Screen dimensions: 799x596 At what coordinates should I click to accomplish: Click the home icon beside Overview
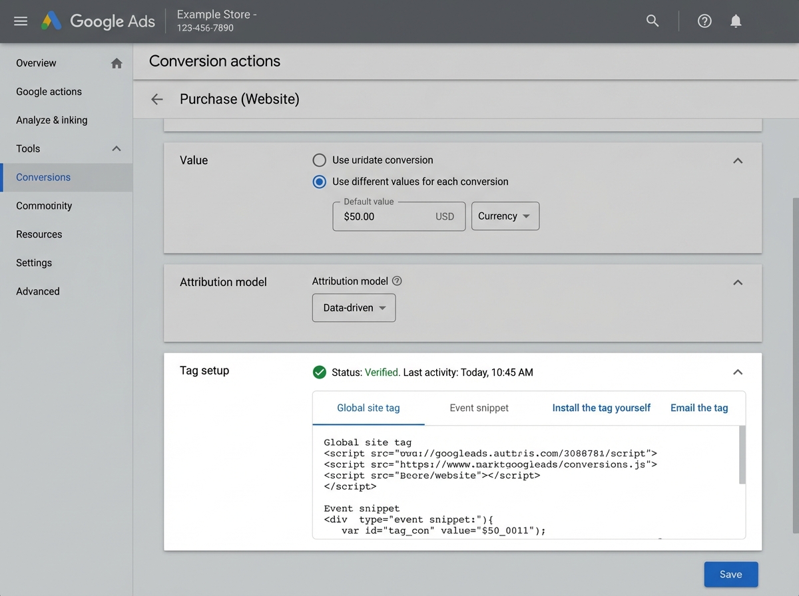[x=117, y=63]
